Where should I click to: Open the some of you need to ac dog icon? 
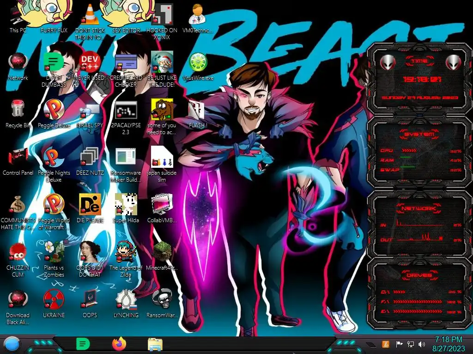[162, 118]
